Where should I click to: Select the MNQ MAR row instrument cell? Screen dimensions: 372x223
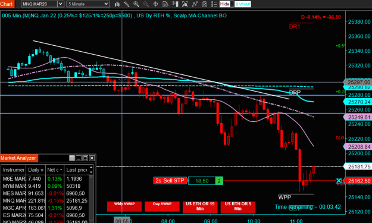pos(14,201)
